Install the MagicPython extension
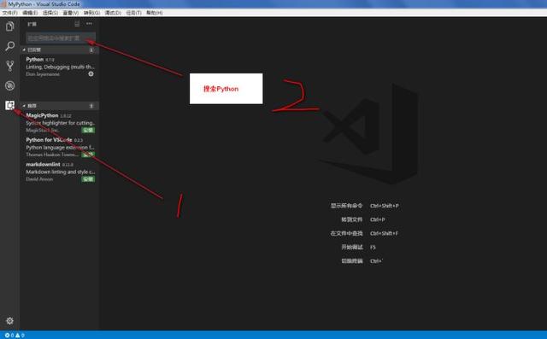 pos(88,130)
